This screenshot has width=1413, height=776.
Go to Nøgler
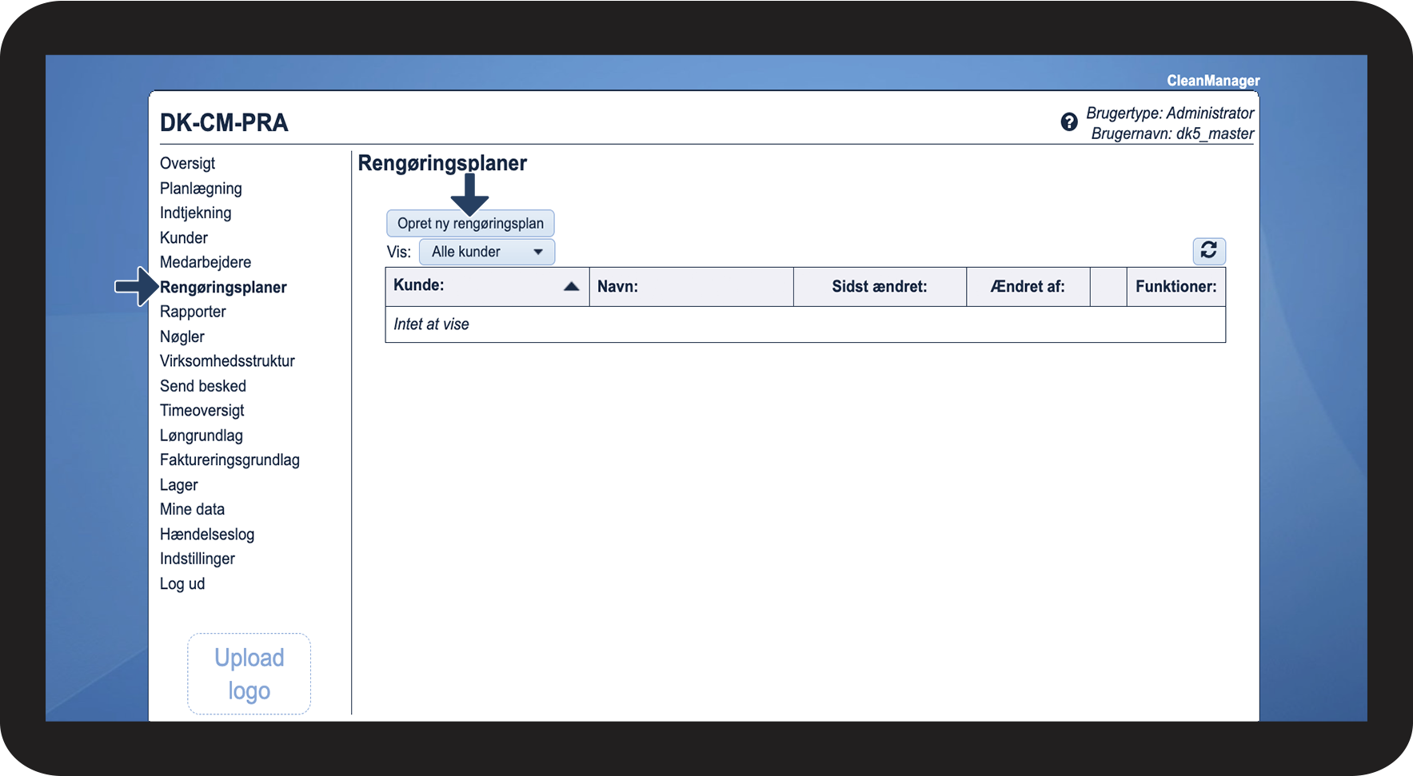(182, 336)
